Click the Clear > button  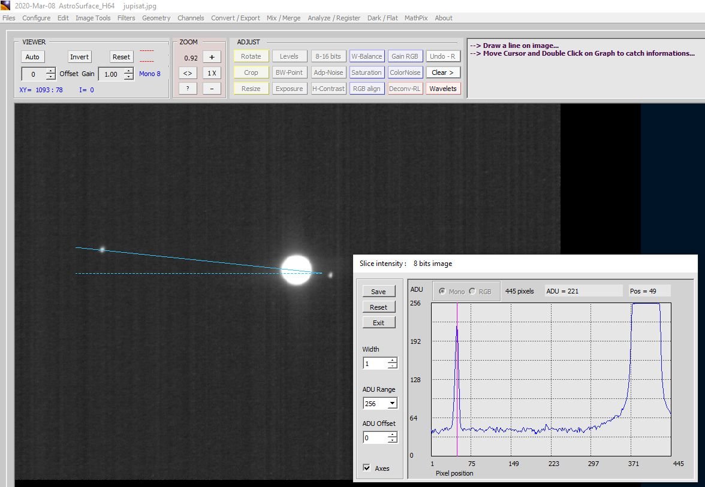click(x=443, y=72)
